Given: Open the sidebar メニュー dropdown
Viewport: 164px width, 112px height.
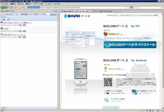Looking at the screenshot, I should click(x=53, y=15).
